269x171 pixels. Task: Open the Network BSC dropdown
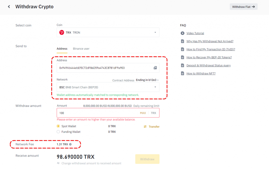tap(155, 87)
